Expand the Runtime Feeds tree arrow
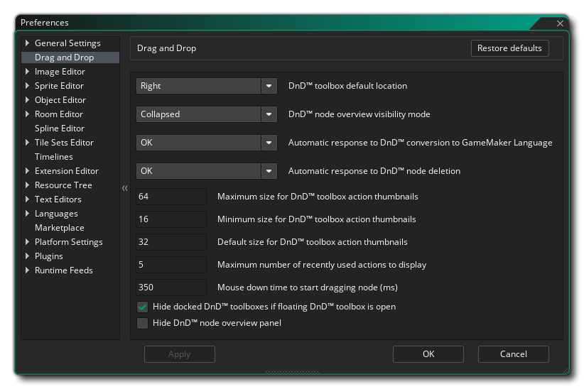The image size is (584, 389). tap(28, 270)
